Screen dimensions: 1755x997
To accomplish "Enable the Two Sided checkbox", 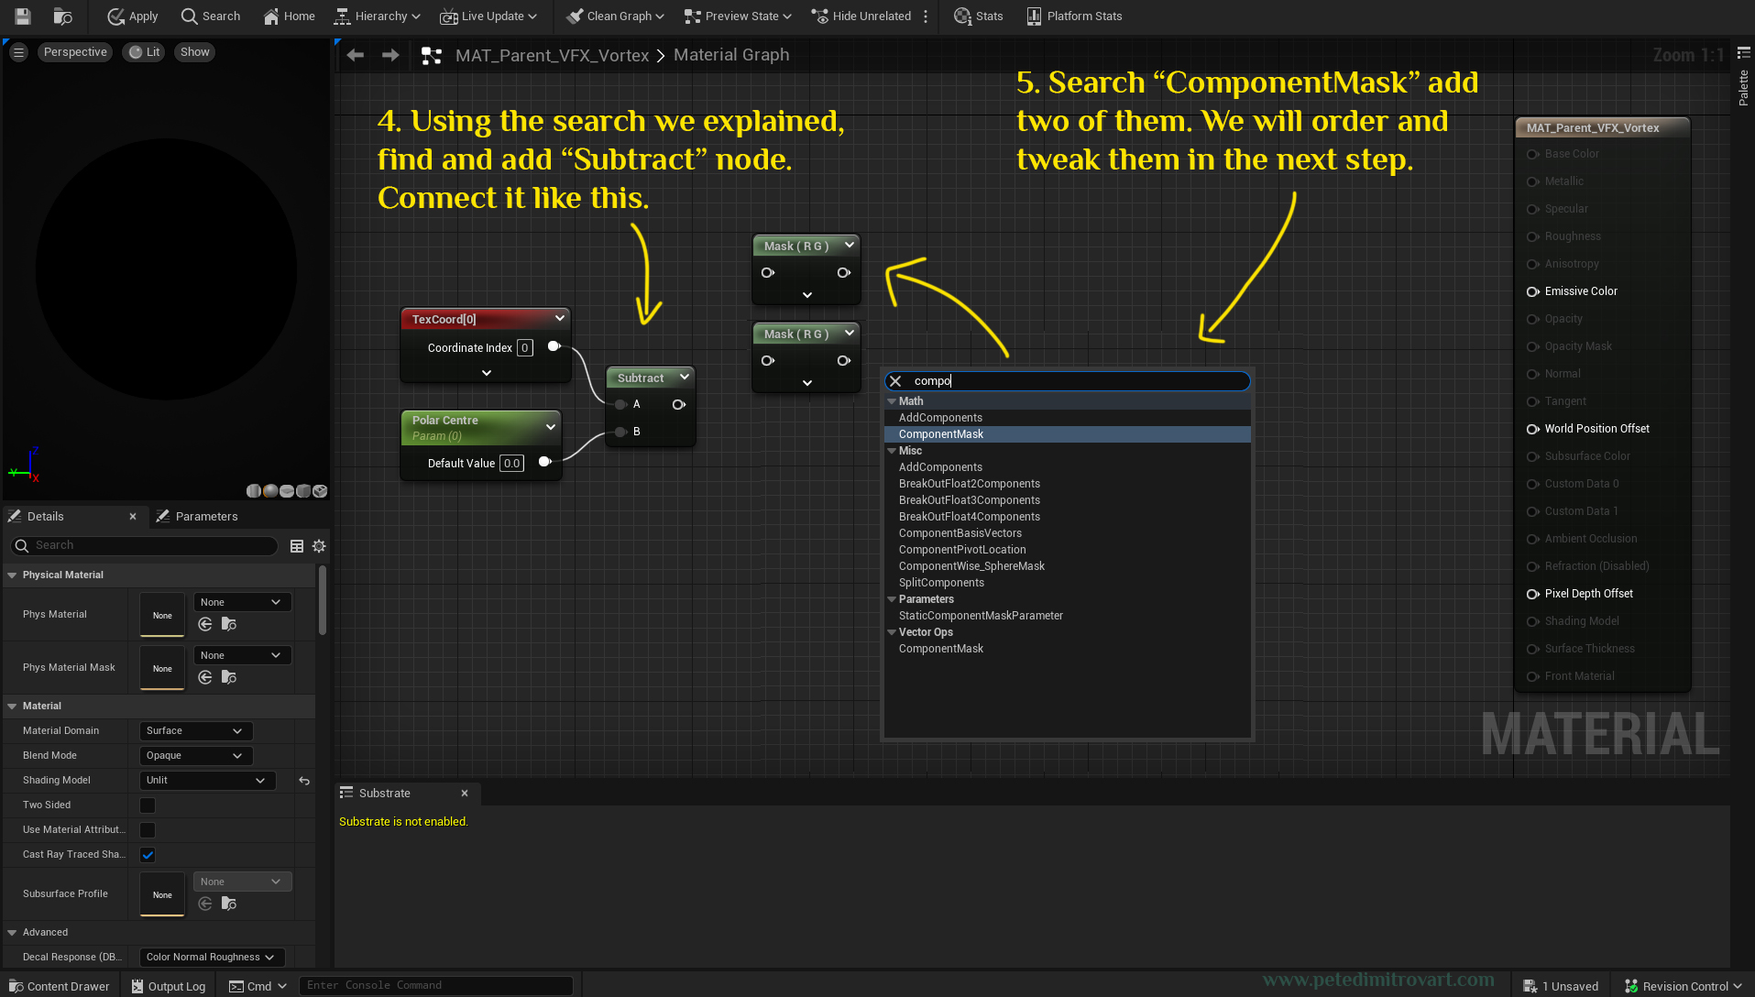I will pos(148,805).
